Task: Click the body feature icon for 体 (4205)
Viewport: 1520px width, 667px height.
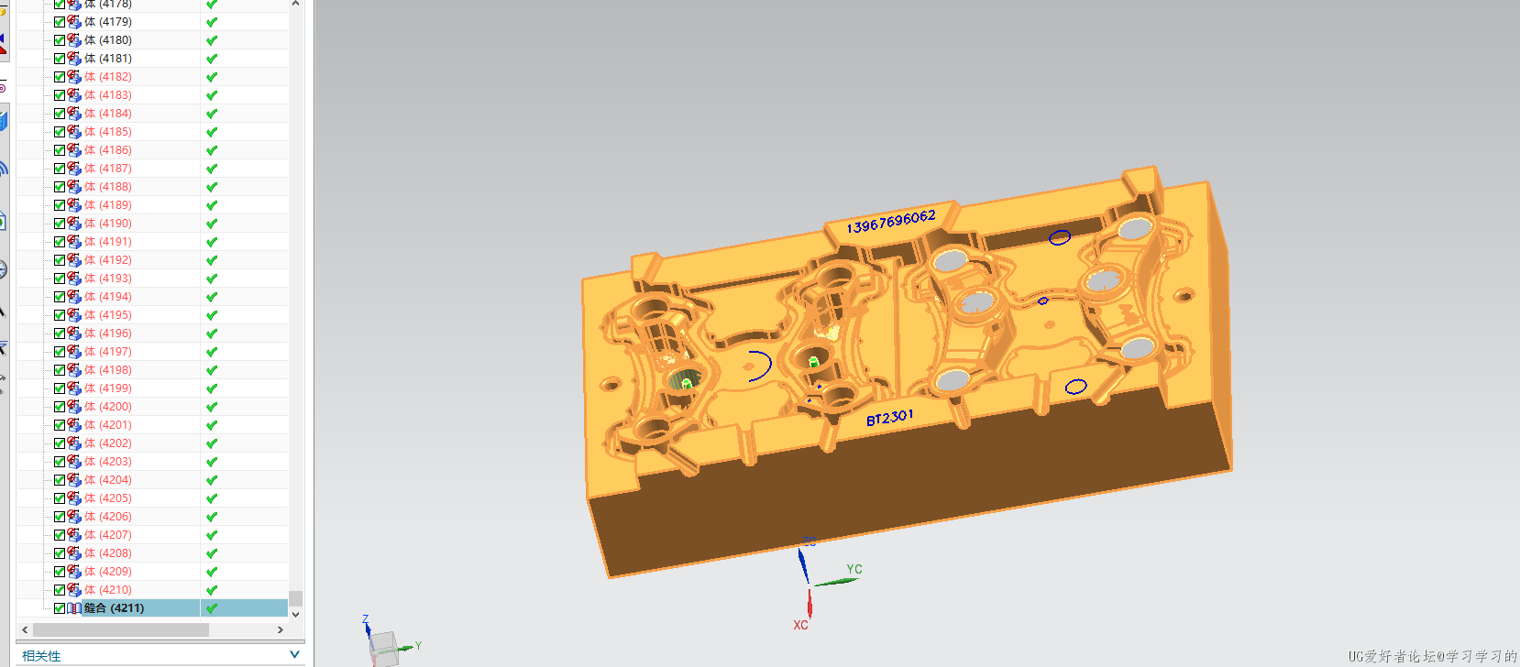Action: pyautogui.click(x=74, y=498)
